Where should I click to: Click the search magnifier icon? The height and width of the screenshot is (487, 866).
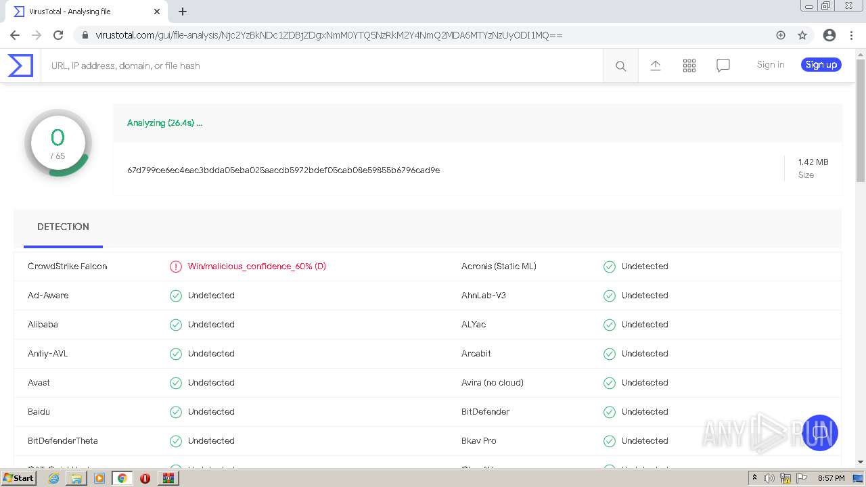click(x=620, y=66)
